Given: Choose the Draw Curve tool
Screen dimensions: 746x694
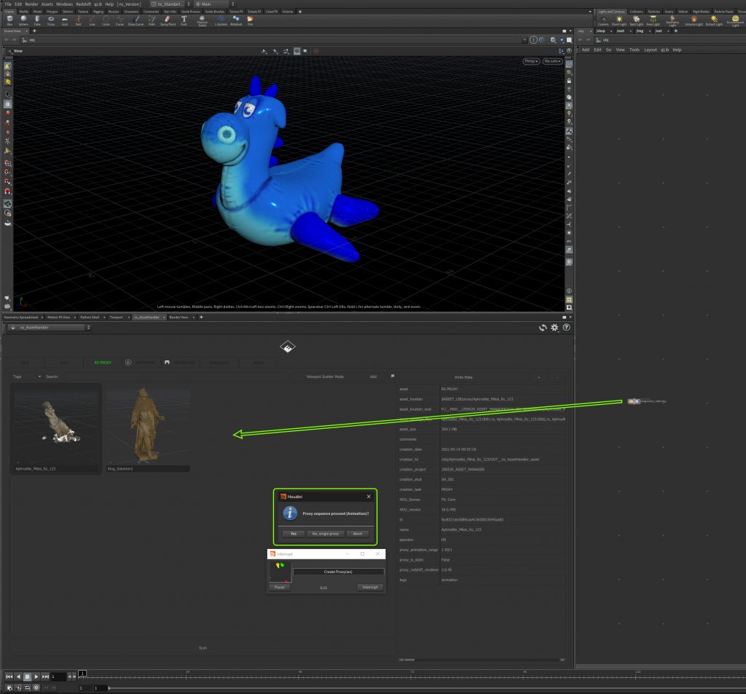Looking at the screenshot, I should (x=135, y=20).
